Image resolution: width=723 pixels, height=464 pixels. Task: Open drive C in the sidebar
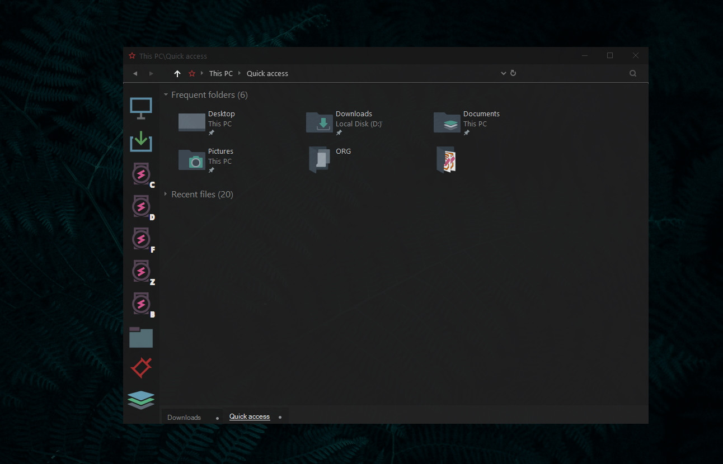pos(142,174)
